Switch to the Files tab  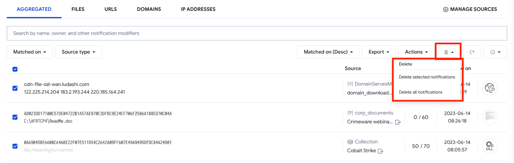point(78,9)
